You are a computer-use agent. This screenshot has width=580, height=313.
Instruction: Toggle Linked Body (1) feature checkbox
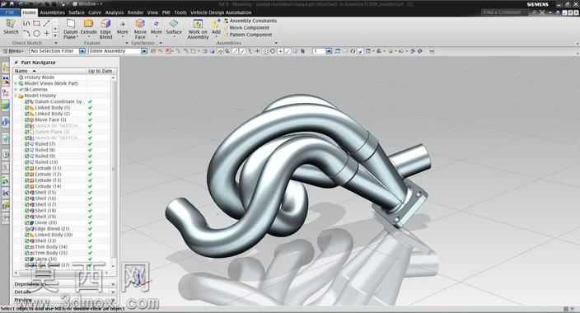(x=26, y=108)
